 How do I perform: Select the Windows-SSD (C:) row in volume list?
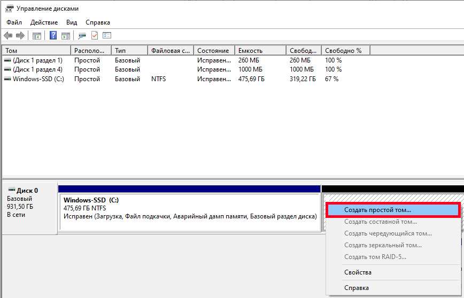(x=37, y=79)
